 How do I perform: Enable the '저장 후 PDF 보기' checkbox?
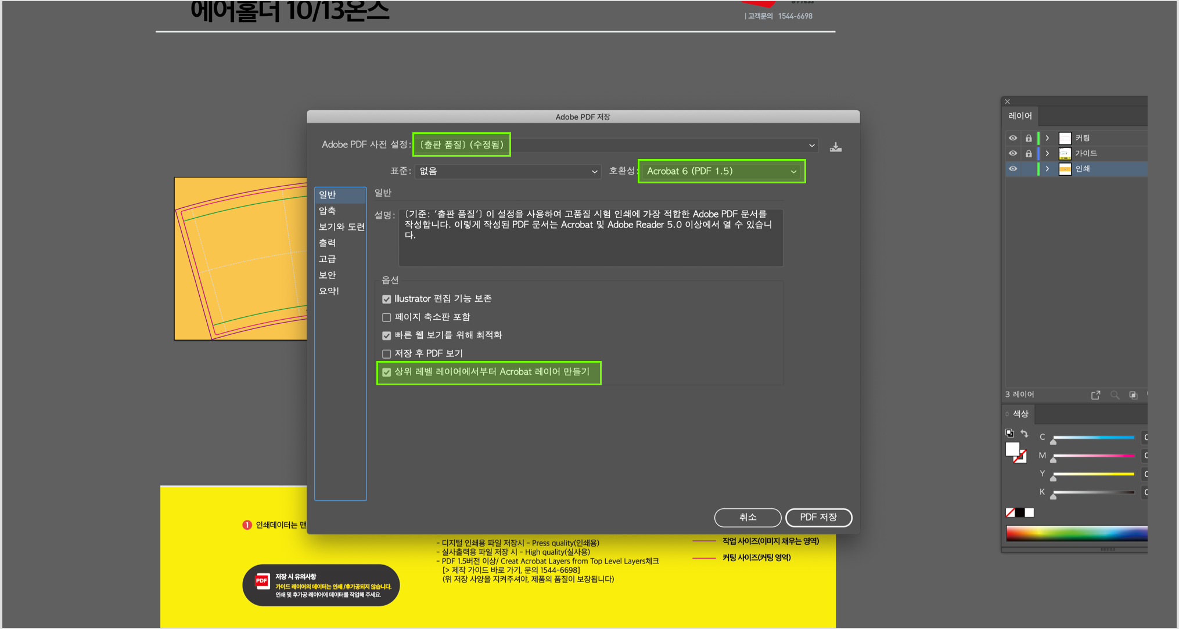[x=387, y=354]
